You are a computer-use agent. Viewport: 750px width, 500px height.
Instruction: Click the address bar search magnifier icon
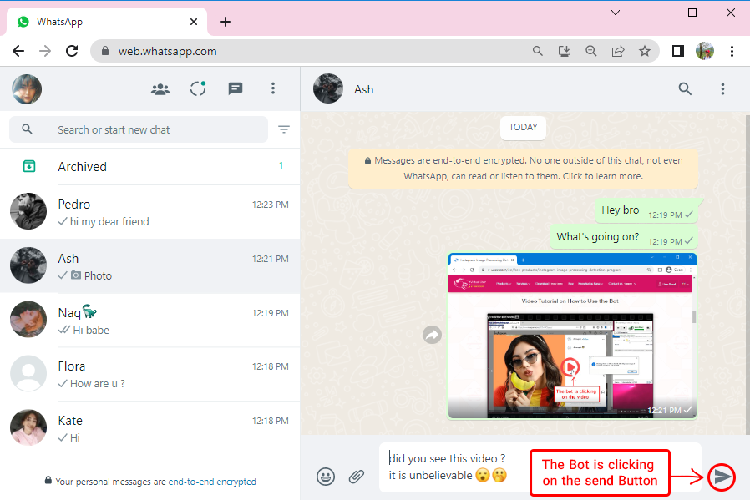[x=538, y=51]
